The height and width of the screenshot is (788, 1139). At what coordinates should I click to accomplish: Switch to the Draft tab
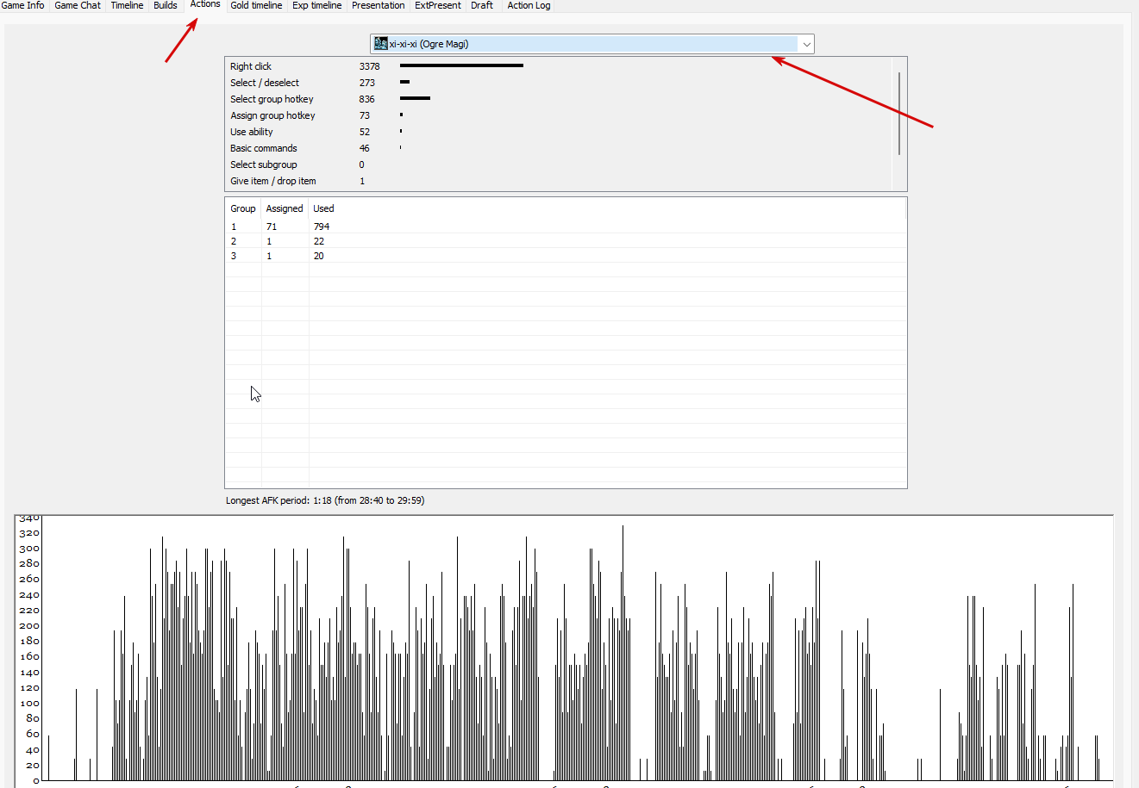click(482, 5)
